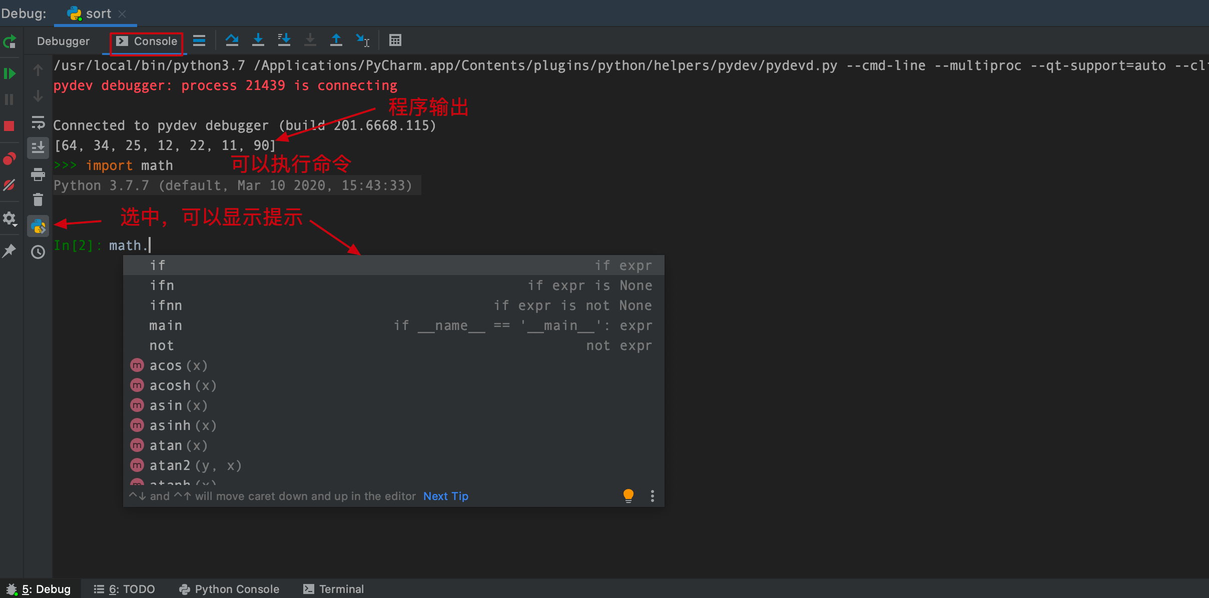This screenshot has height=598, width=1209.
Task: Open the completion popup three-dot options menu
Action: point(652,495)
